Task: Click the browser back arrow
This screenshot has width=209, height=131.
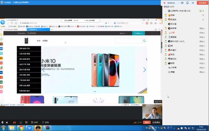Action: pyautogui.click(x=8, y=23)
